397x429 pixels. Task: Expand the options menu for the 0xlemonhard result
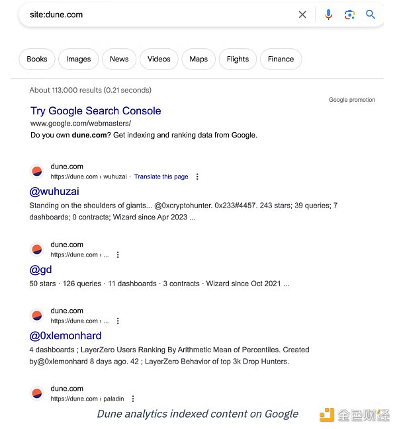point(118,321)
